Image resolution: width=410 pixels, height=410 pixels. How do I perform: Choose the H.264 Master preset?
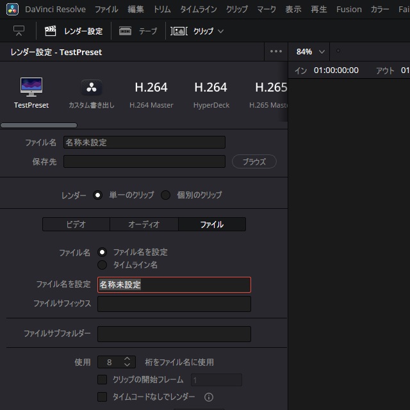151,93
